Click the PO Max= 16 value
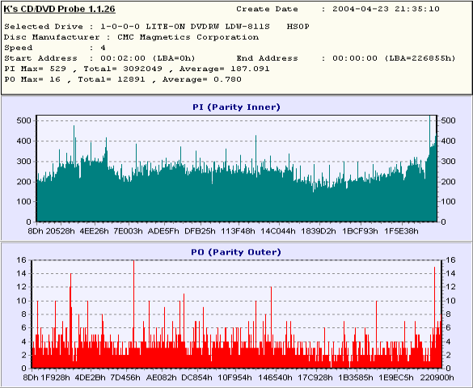Image resolution: width=473 pixels, height=388 pixels. point(32,79)
